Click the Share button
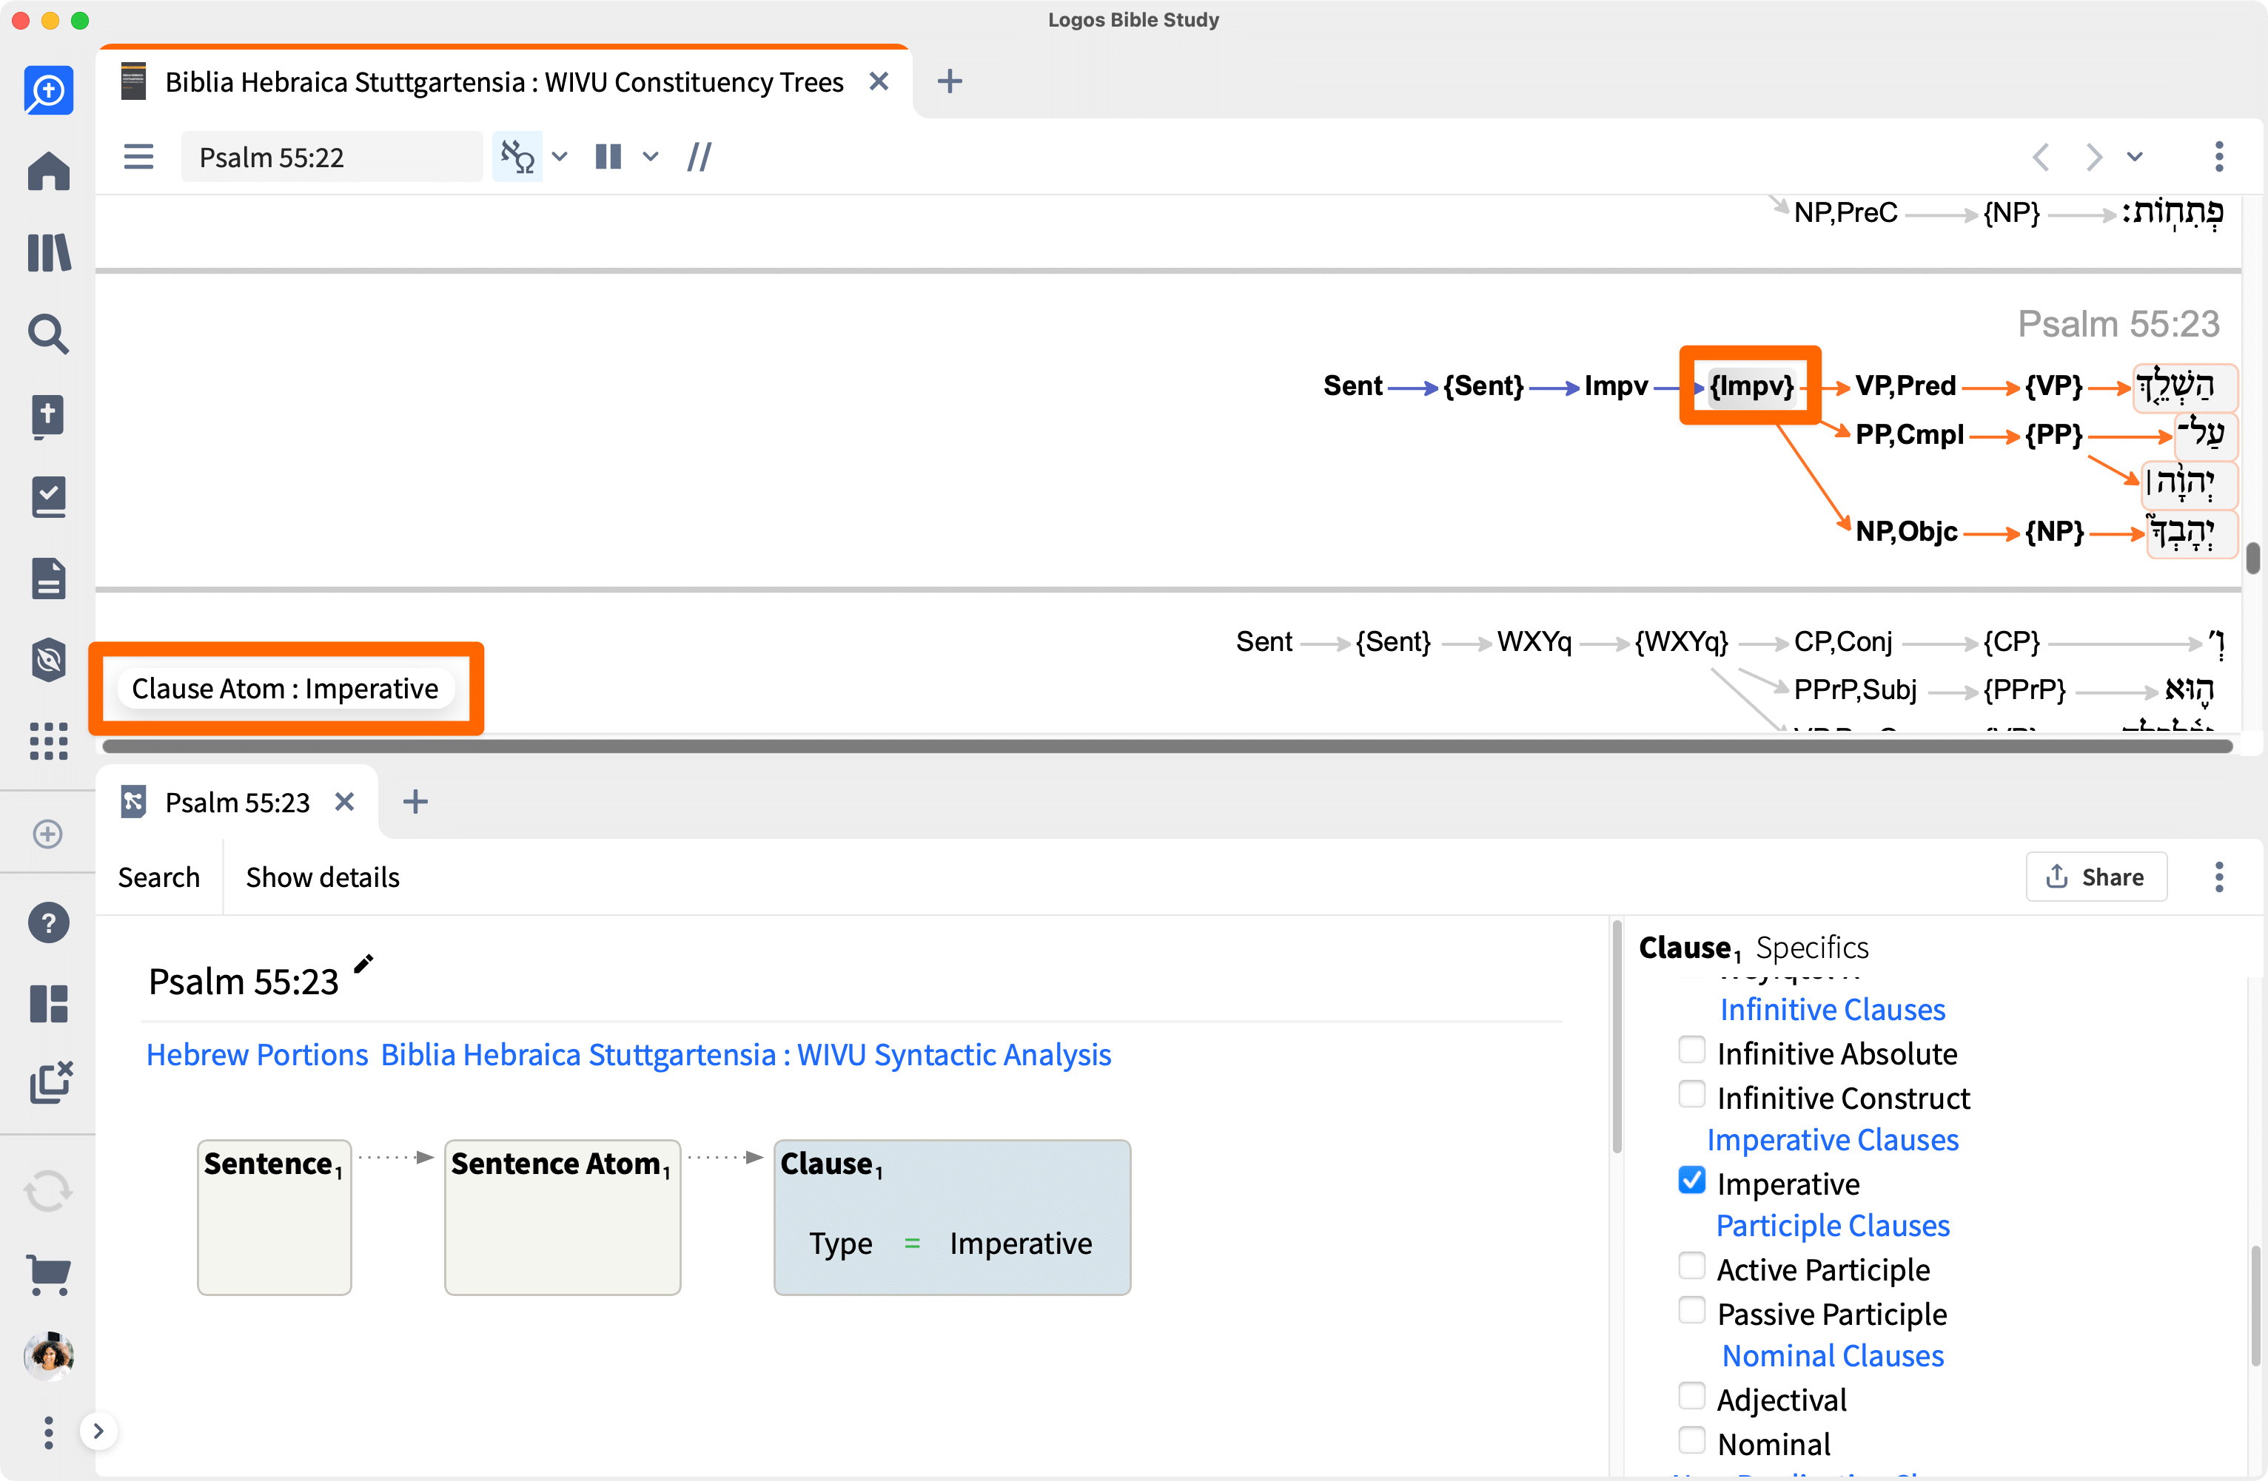Screen dimensions: 2268x1481 tap(2096, 877)
